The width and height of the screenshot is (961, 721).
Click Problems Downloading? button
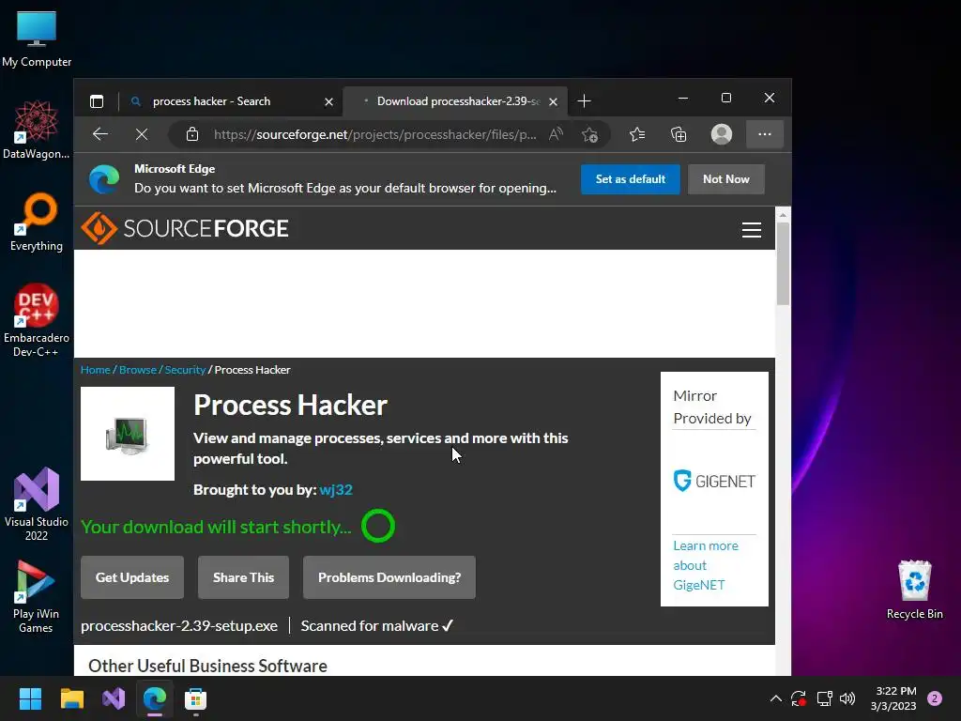click(389, 577)
